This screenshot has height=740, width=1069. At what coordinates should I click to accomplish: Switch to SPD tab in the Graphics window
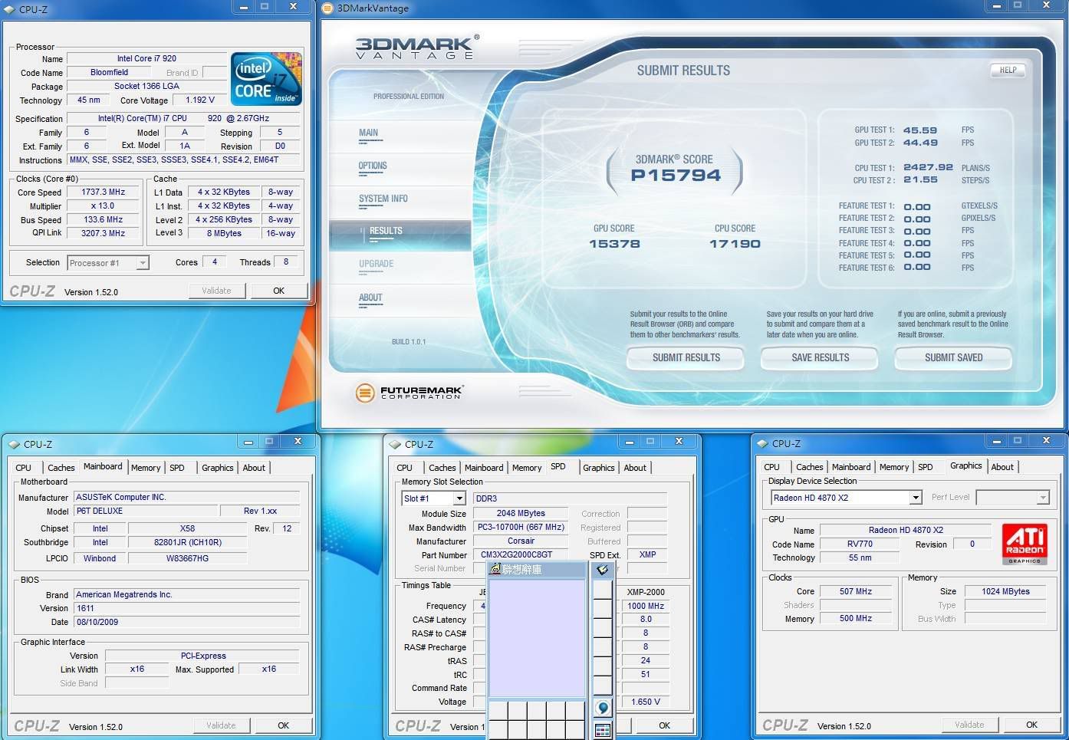(x=926, y=467)
